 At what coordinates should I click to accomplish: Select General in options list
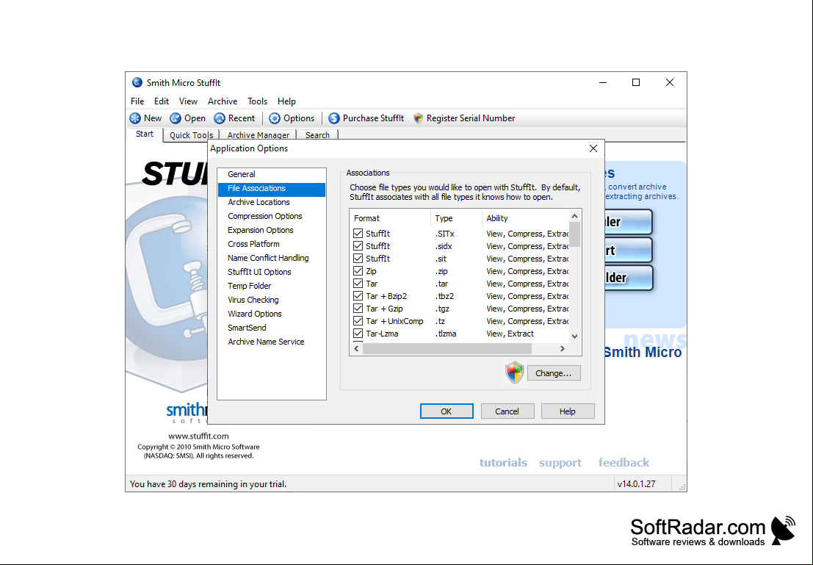tap(272, 174)
